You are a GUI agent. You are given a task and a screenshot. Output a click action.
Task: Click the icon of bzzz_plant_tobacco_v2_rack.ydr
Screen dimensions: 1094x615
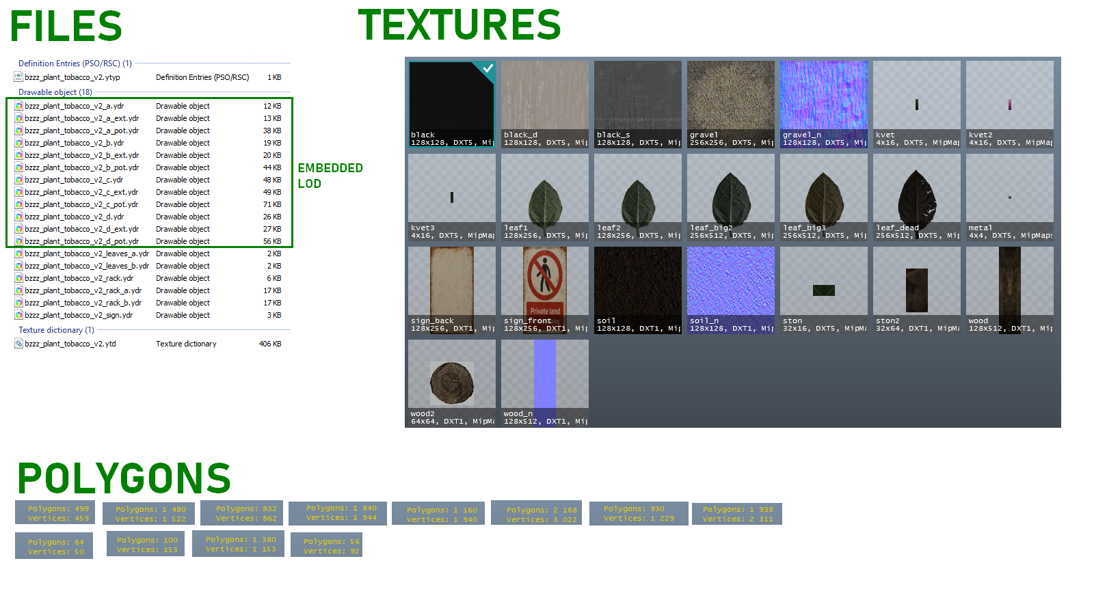coord(19,278)
